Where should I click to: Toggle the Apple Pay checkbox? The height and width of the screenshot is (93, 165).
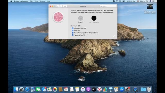(73, 30)
